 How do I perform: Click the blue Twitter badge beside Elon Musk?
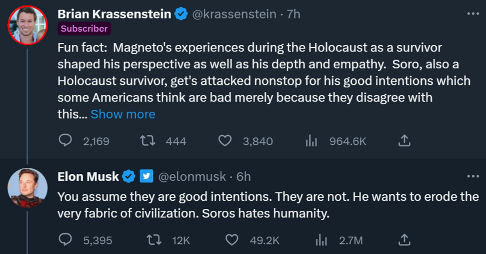pyautogui.click(x=146, y=176)
